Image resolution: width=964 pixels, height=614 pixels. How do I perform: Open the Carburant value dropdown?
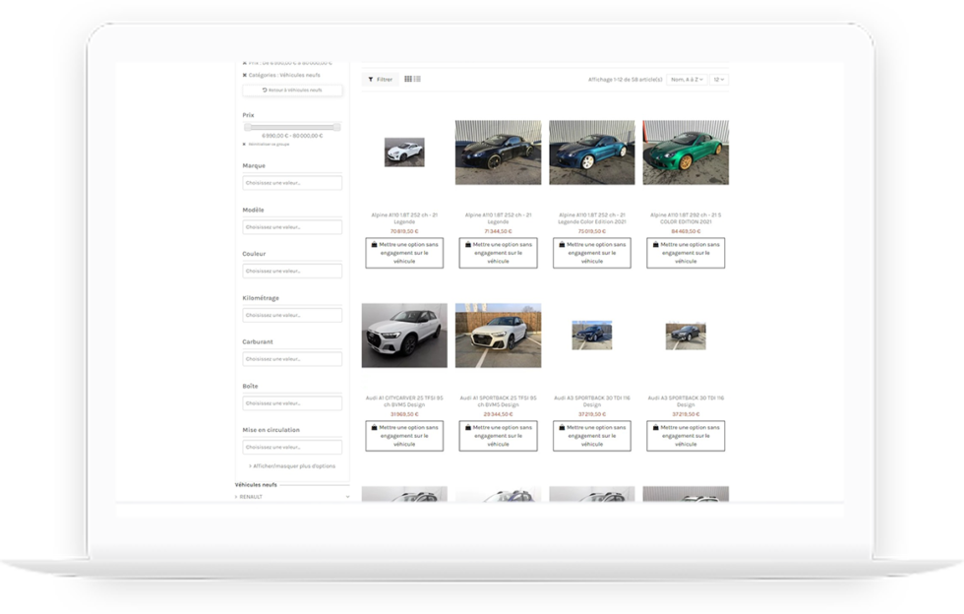point(293,359)
